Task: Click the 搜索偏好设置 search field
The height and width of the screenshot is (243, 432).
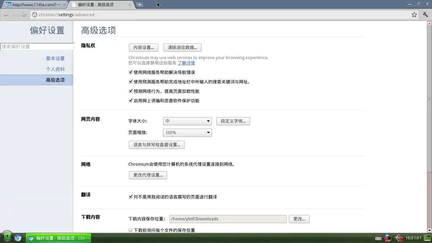Action: pyautogui.click(x=37, y=47)
